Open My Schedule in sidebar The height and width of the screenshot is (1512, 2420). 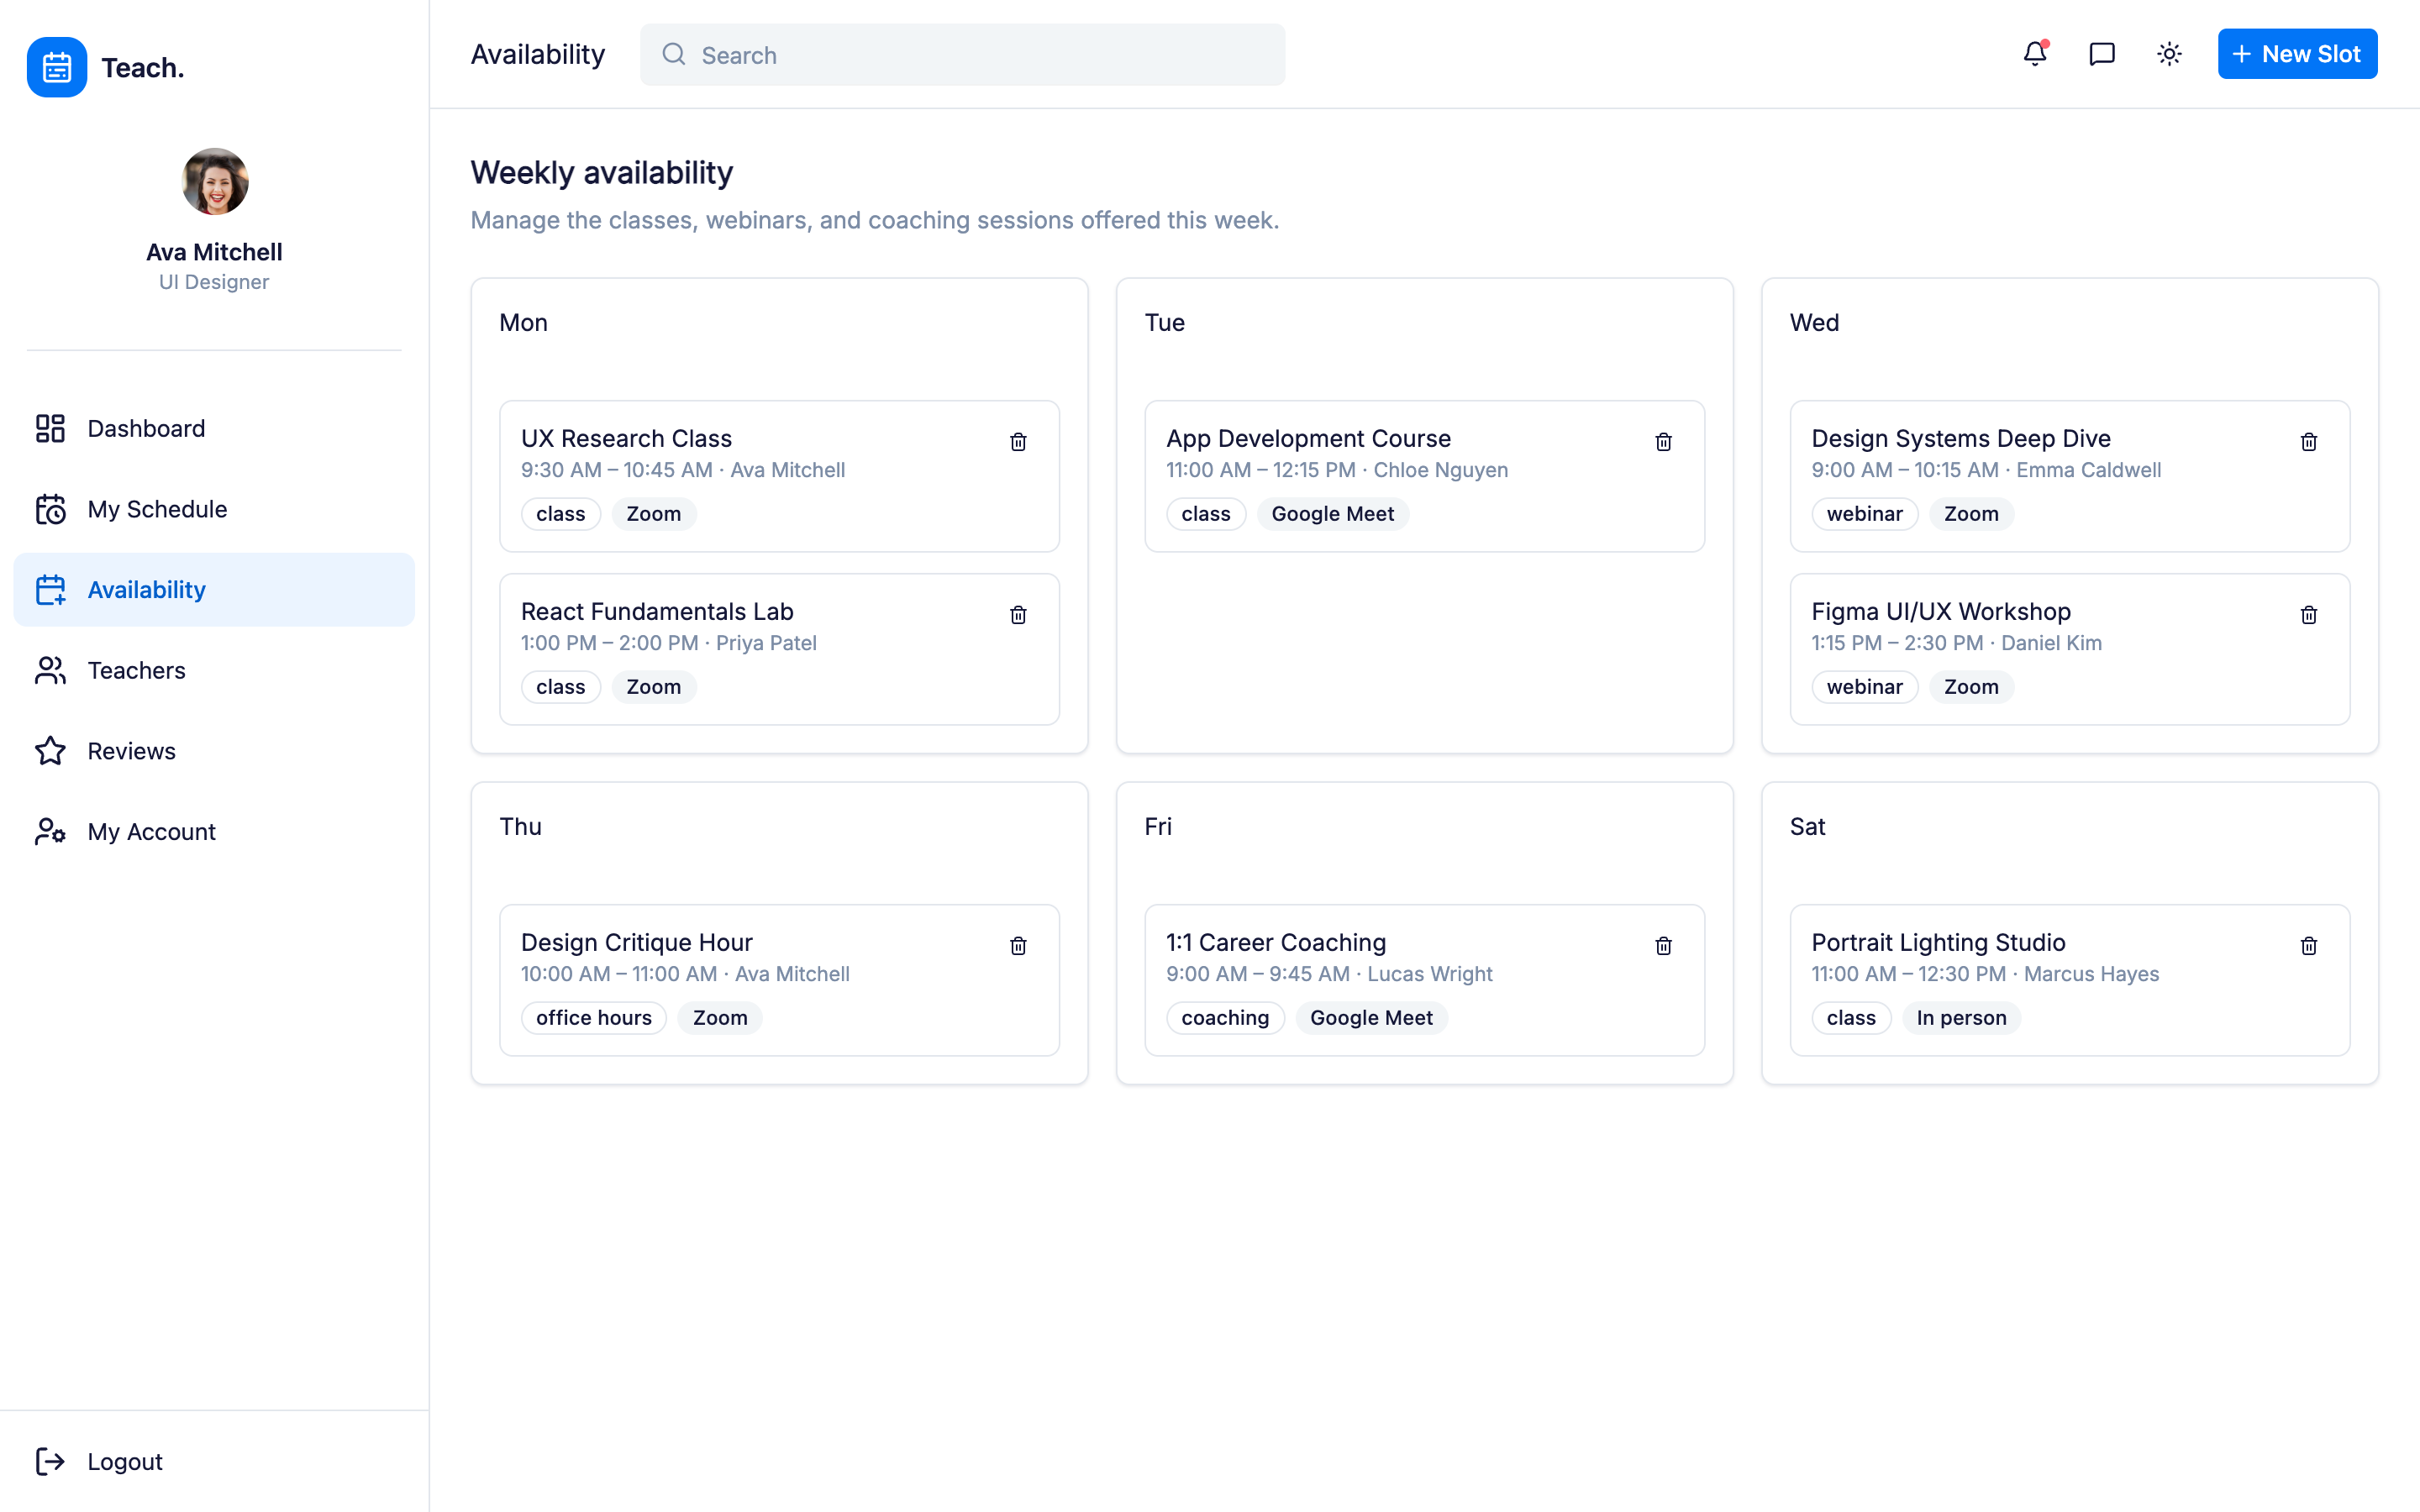(x=214, y=509)
